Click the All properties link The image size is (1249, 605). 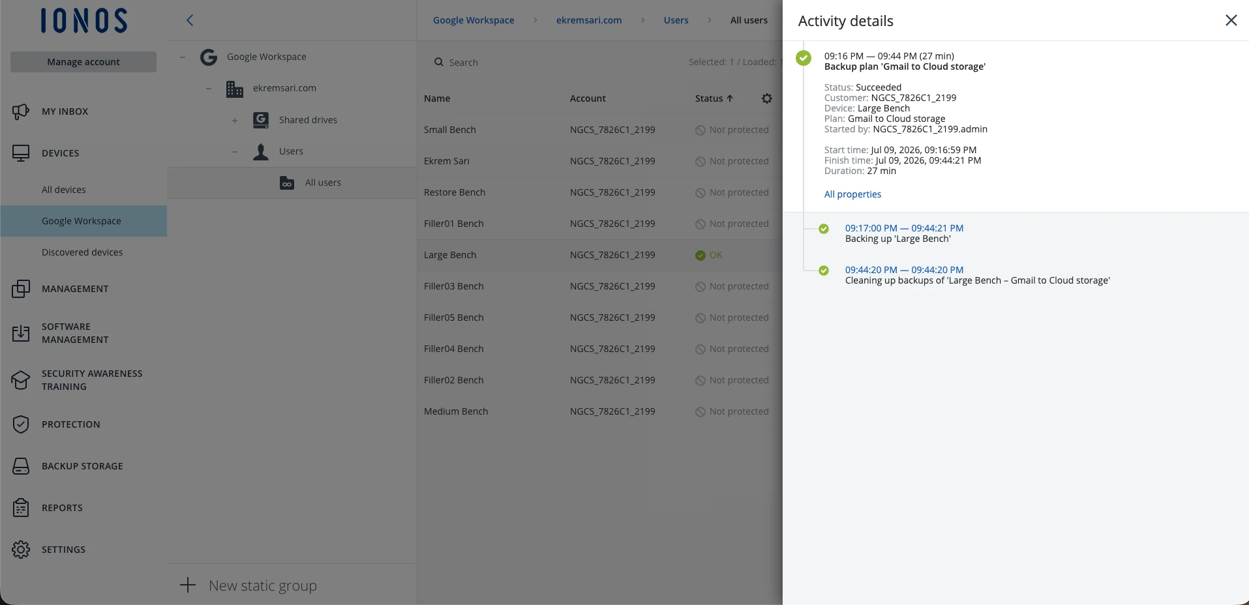pyautogui.click(x=852, y=194)
